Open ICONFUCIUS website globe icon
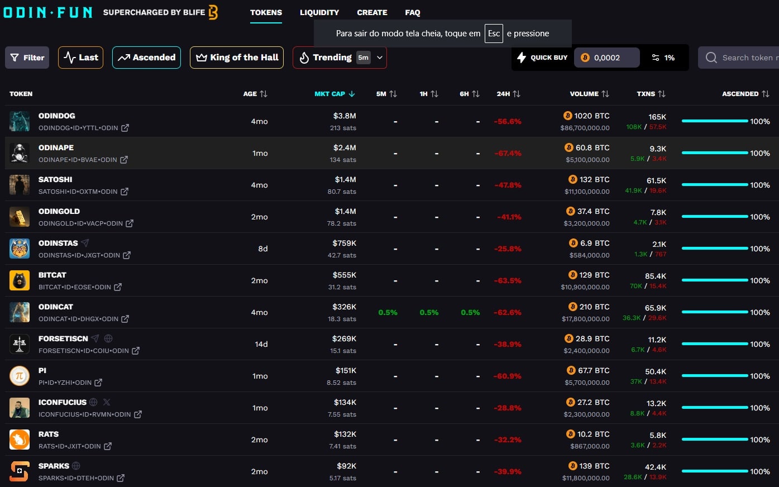This screenshot has height=487, width=779. click(93, 402)
